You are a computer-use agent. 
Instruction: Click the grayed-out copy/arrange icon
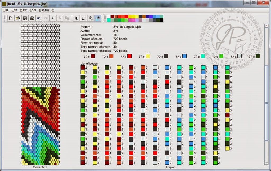point(67,18)
